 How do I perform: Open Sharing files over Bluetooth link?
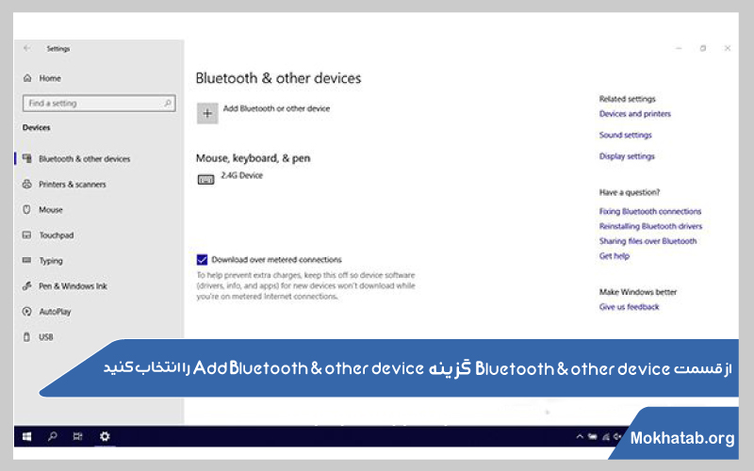[647, 241]
